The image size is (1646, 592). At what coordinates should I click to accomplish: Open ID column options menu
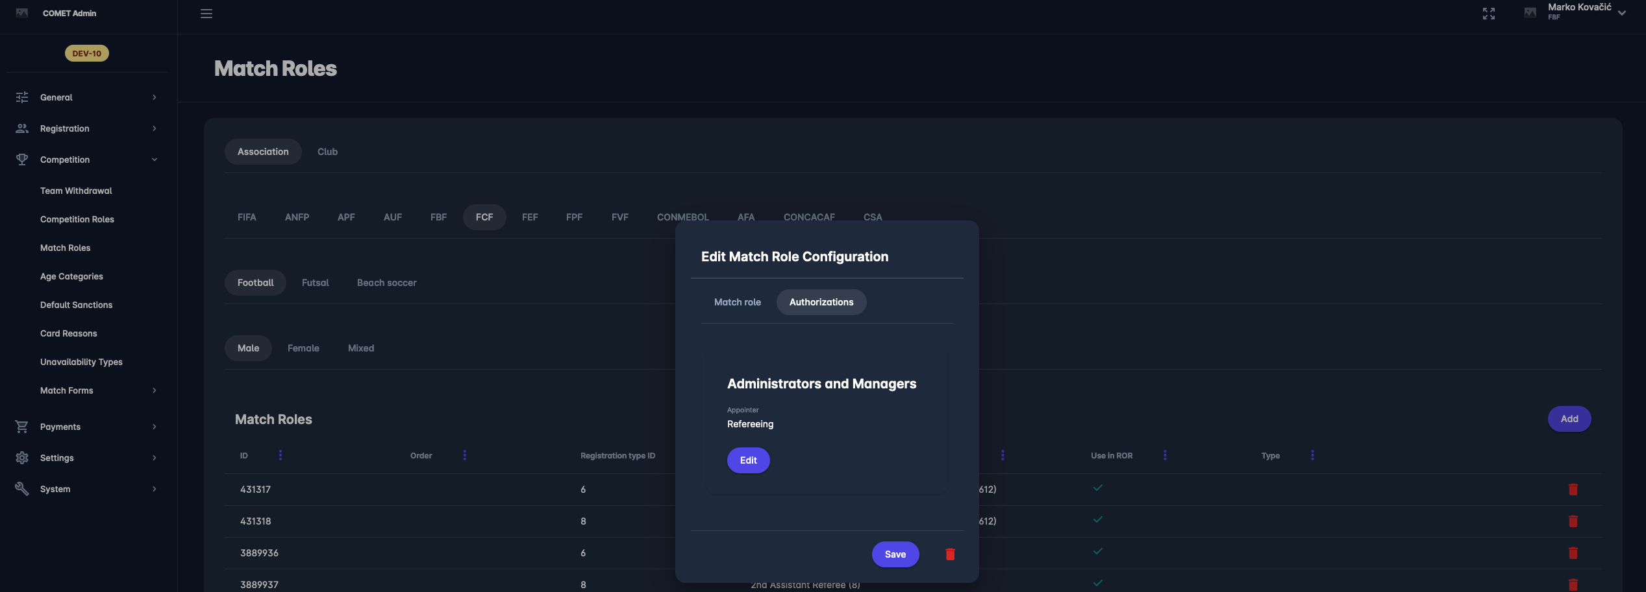pyautogui.click(x=281, y=455)
